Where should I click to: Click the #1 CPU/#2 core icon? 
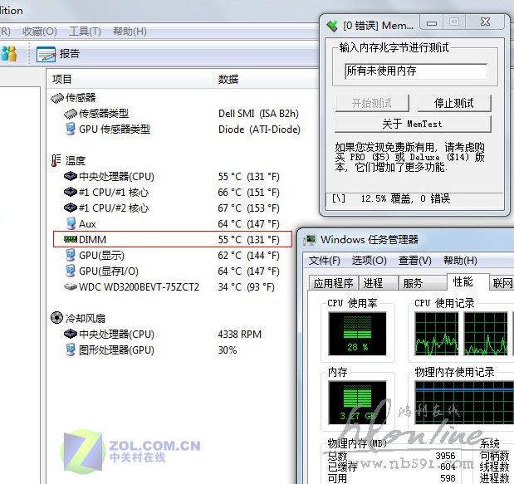point(70,208)
